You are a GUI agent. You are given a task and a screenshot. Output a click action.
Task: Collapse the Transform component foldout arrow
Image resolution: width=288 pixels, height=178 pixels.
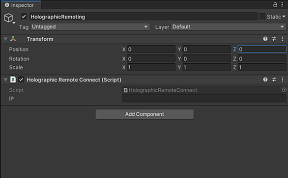point(5,39)
